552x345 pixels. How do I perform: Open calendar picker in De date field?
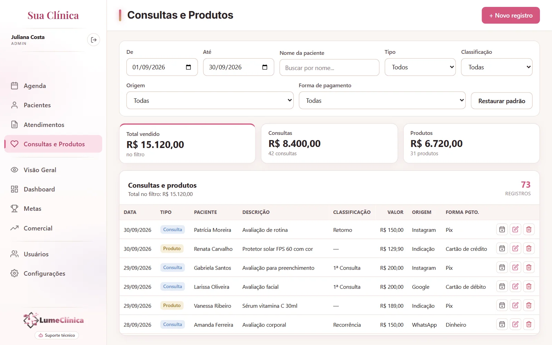188,67
